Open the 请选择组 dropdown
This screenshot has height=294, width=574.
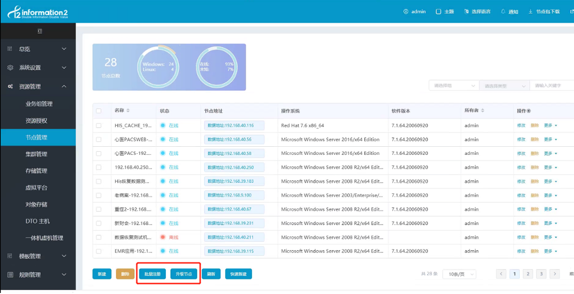[x=454, y=86]
